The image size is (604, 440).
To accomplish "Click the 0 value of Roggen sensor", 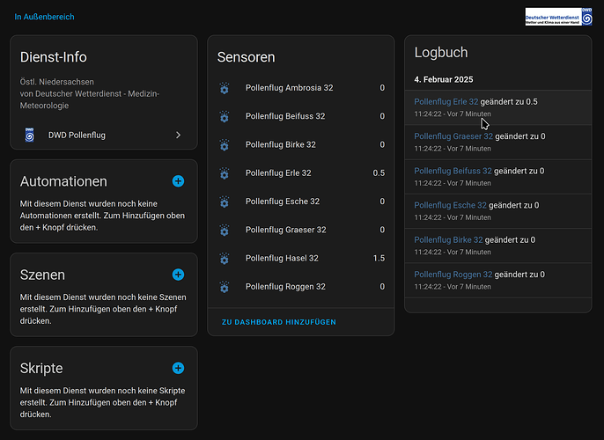I will [382, 287].
